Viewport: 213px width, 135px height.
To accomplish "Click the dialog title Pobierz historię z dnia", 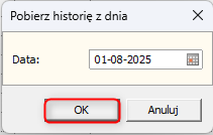I will click(x=69, y=16).
